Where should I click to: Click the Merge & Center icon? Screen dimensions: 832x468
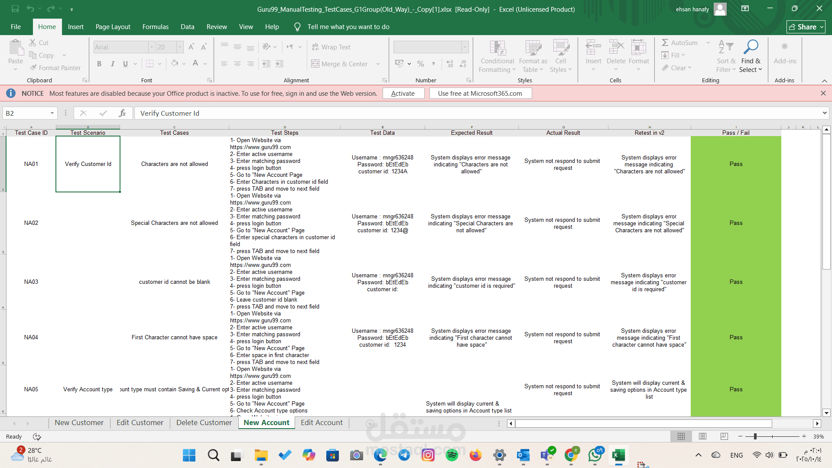pos(315,64)
